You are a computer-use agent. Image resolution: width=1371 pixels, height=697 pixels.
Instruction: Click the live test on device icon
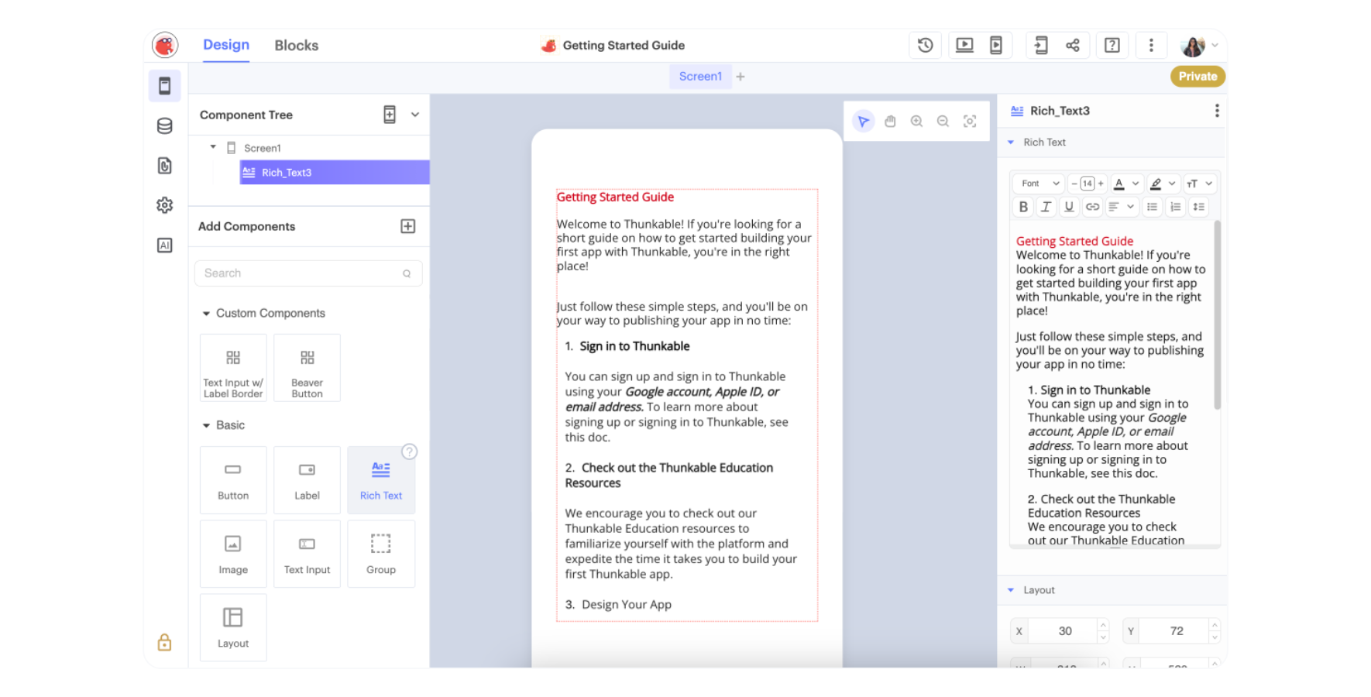pos(996,46)
